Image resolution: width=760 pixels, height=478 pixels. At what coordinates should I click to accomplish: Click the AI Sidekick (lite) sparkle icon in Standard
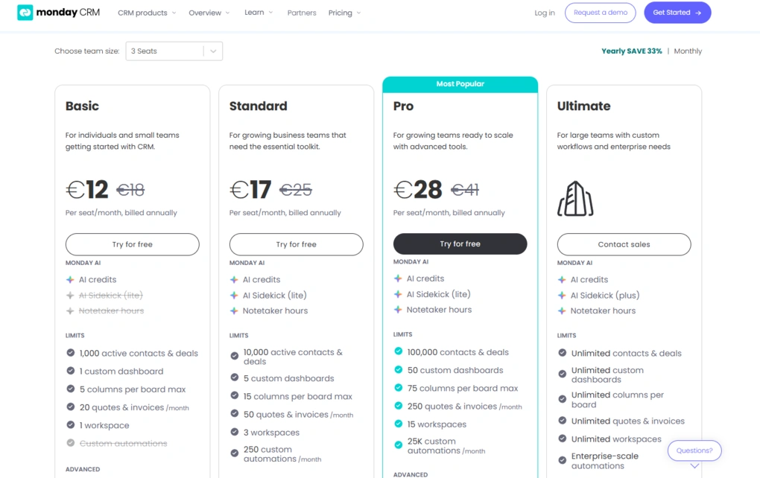click(234, 295)
